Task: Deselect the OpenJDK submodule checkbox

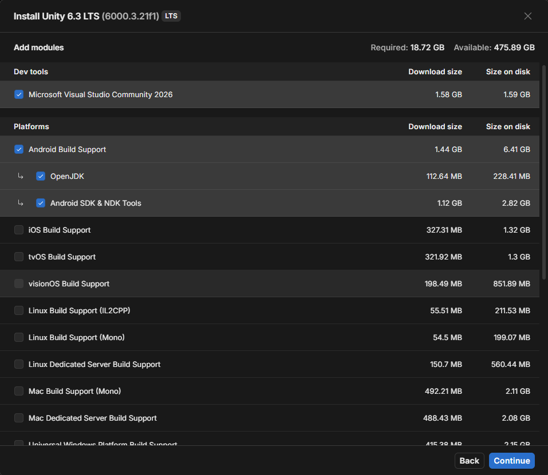Action: [41, 176]
